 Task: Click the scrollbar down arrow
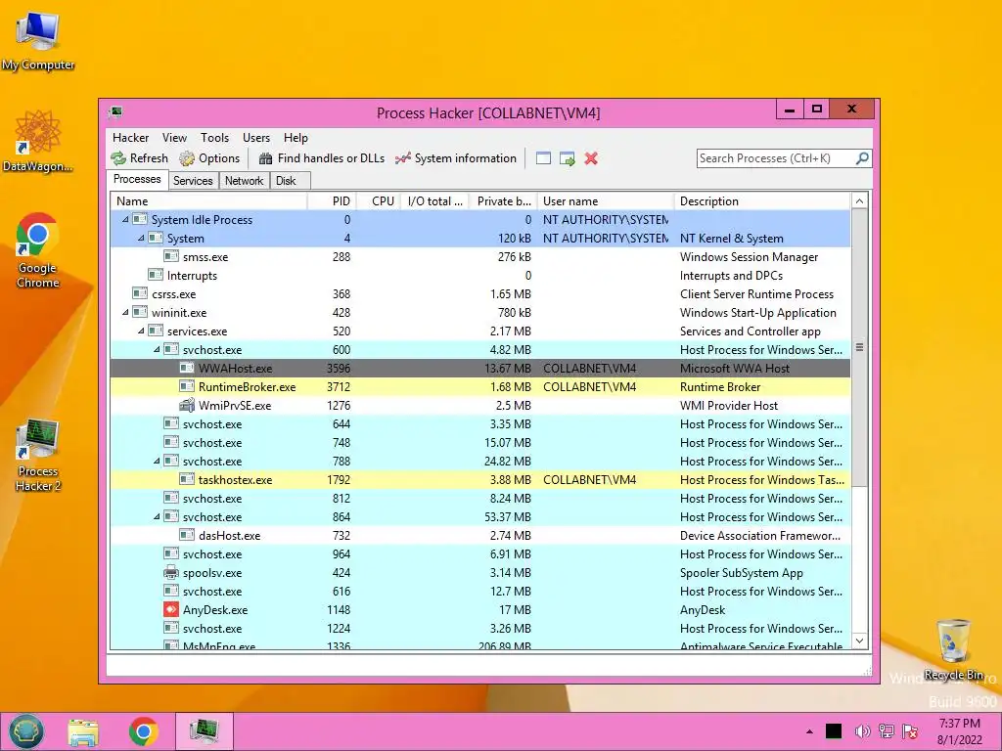point(859,641)
